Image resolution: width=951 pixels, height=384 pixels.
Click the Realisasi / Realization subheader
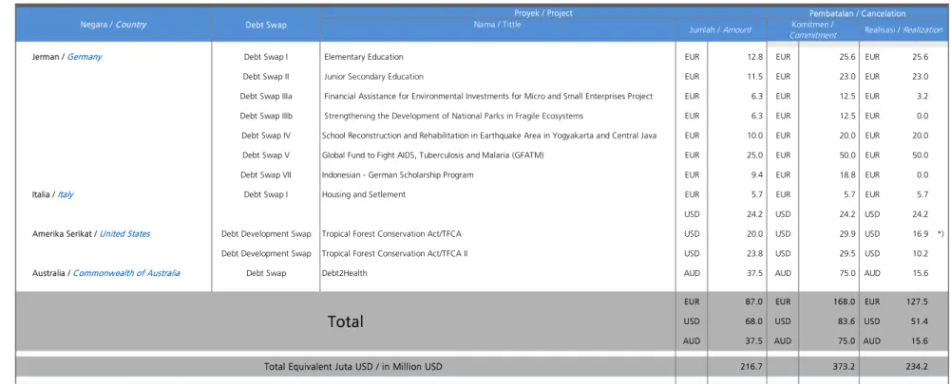(x=903, y=29)
